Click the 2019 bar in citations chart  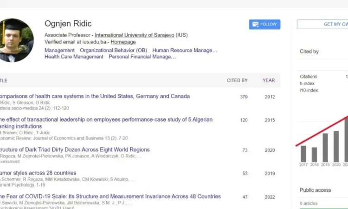[325, 148]
